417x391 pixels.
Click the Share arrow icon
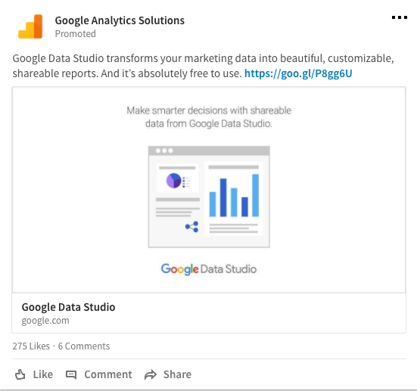click(151, 375)
